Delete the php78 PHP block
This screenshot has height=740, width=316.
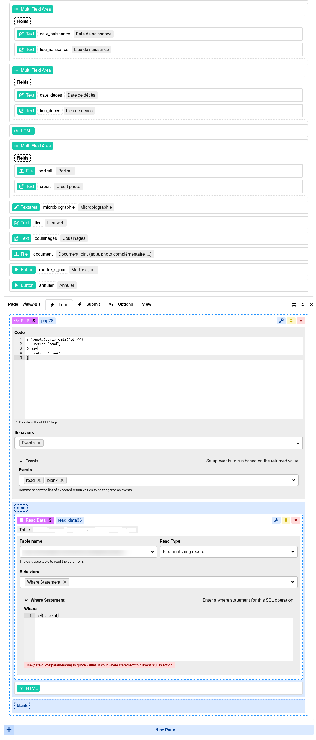pyautogui.click(x=301, y=321)
